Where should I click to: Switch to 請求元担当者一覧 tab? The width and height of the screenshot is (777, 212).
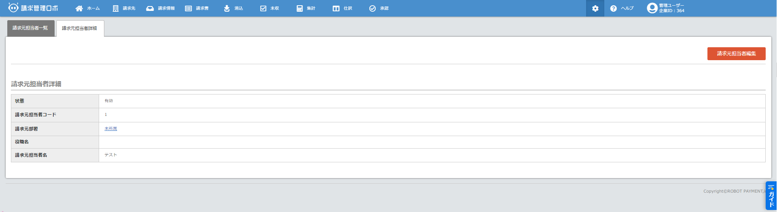coord(30,28)
